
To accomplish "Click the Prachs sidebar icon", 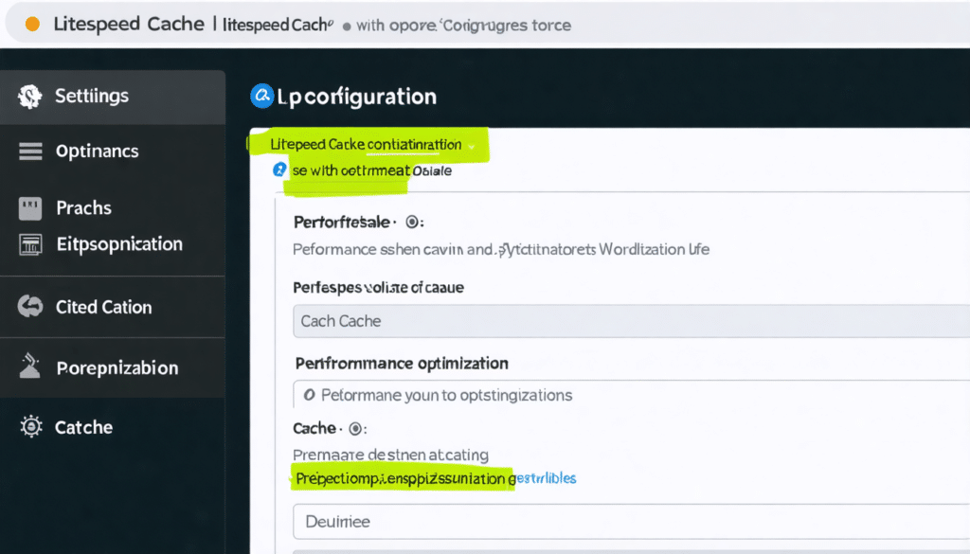I will pos(30,208).
